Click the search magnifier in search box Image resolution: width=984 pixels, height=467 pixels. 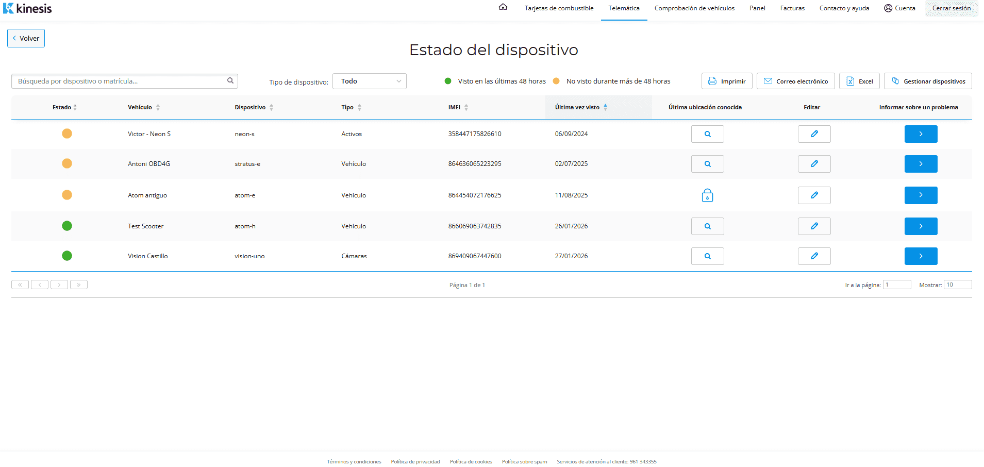[230, 80]
